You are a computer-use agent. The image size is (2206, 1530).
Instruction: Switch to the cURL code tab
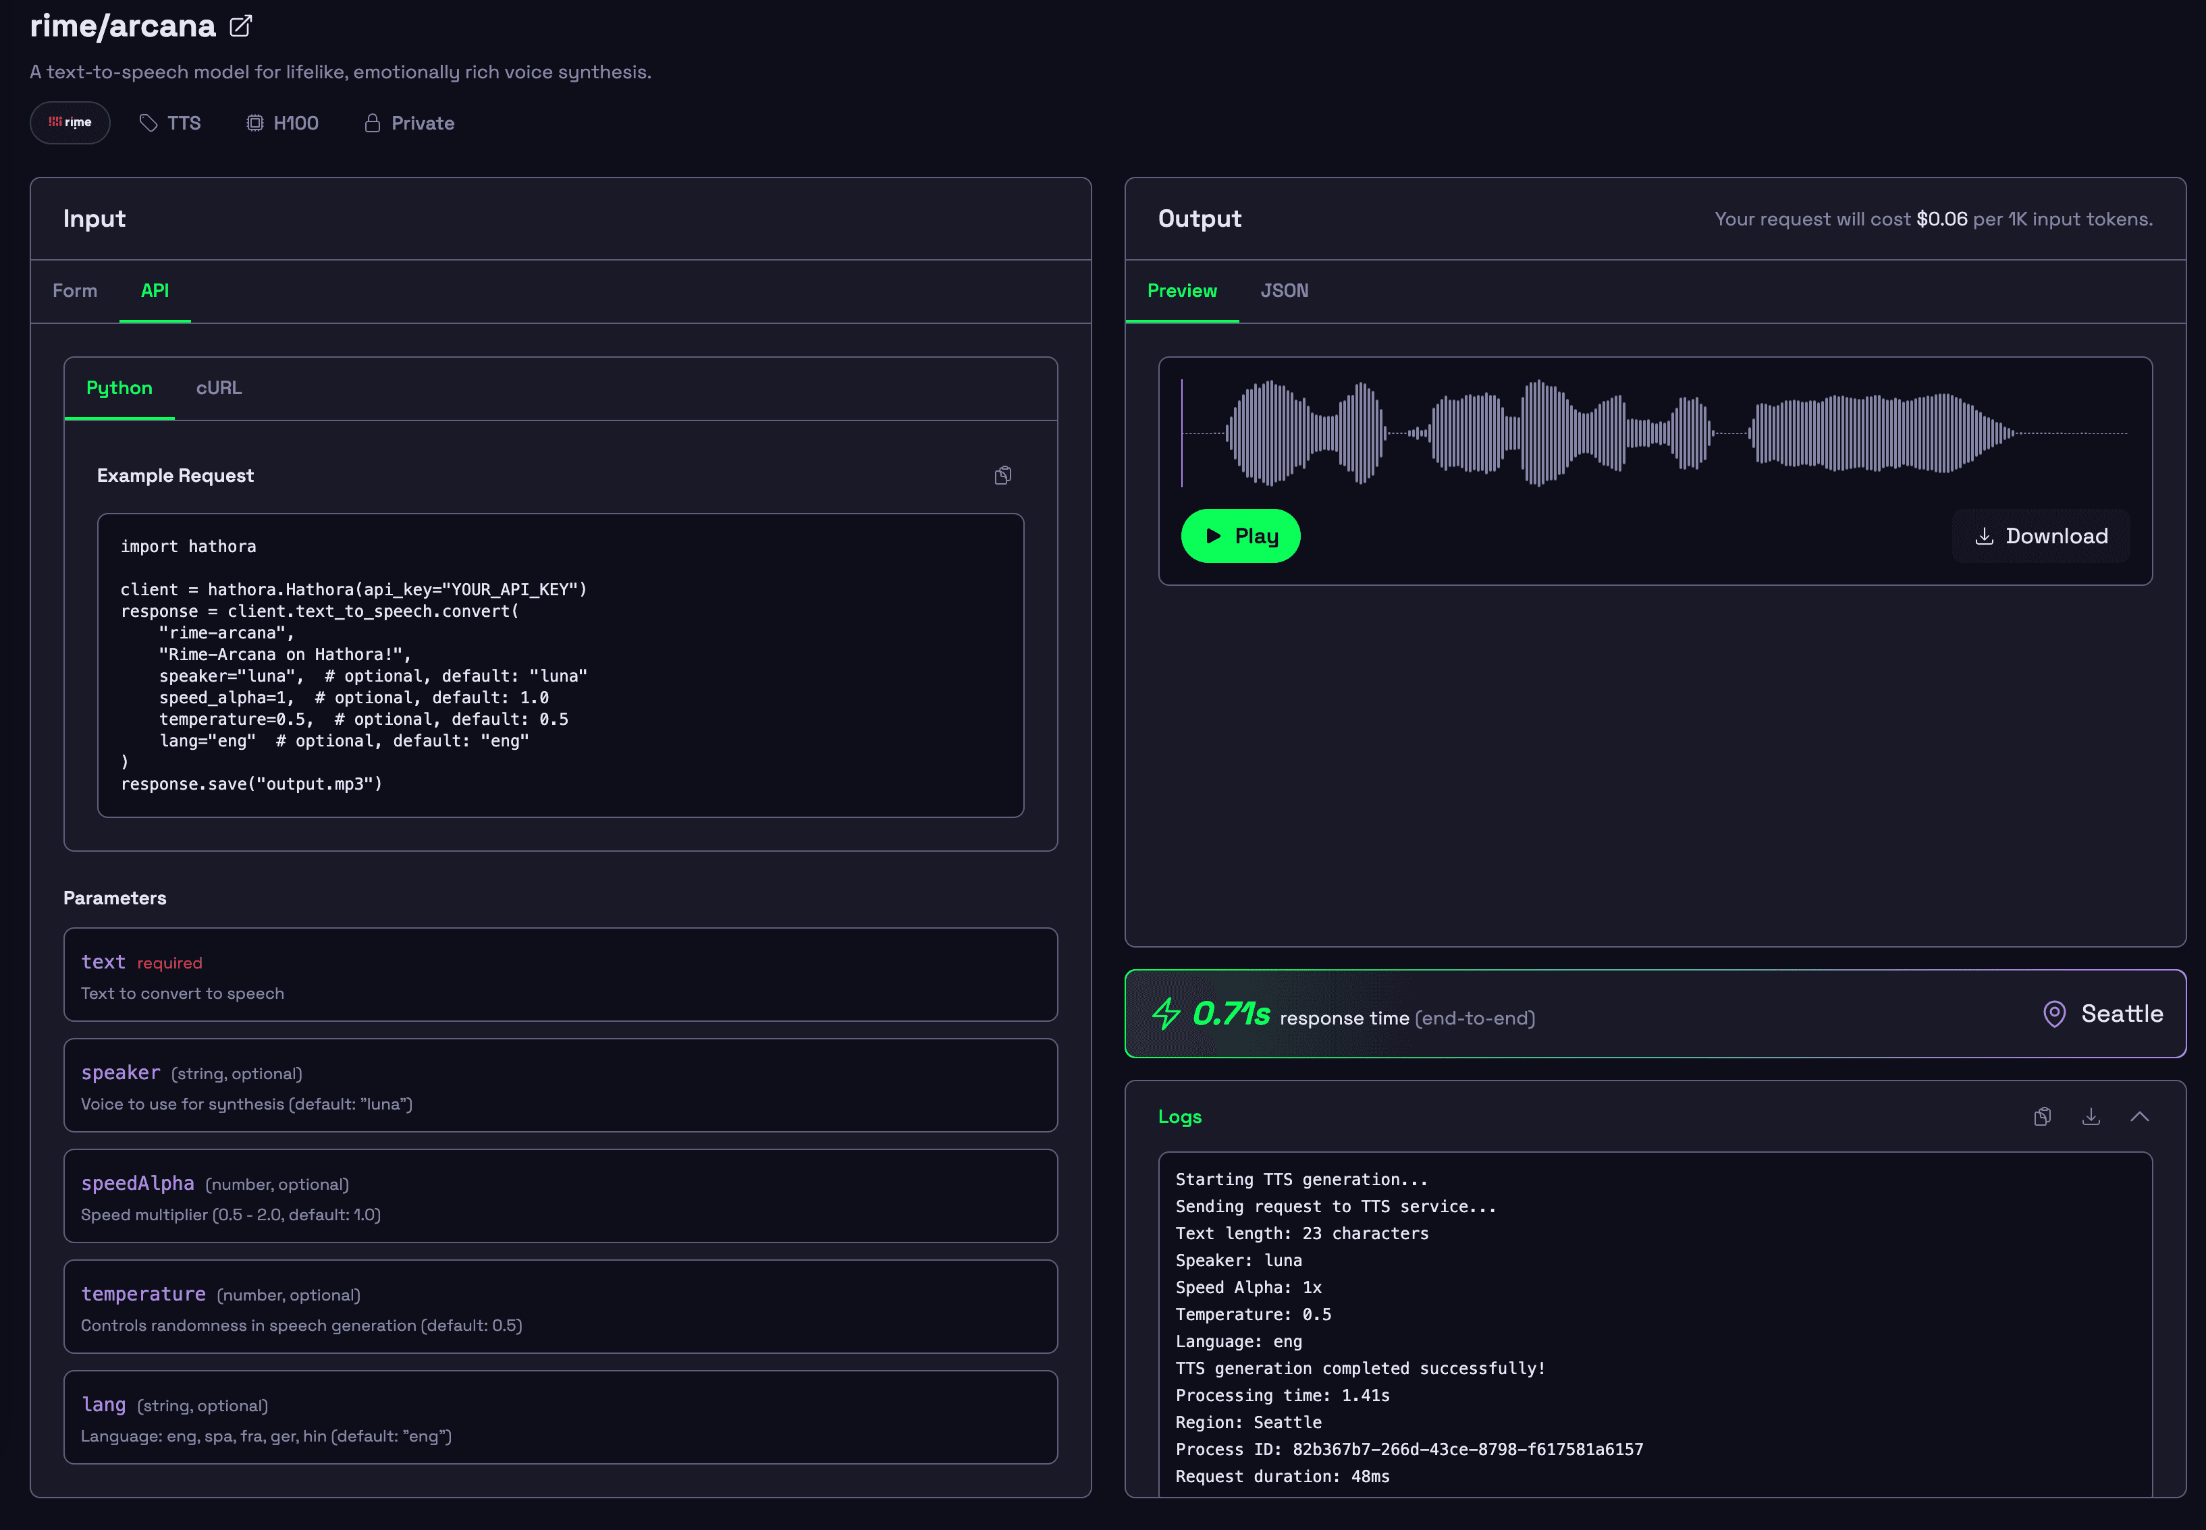[219, 388]
